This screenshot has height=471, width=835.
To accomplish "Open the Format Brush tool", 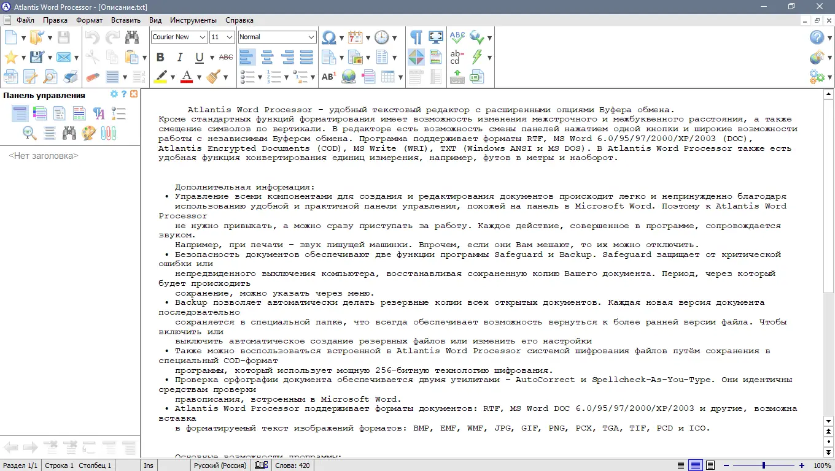I will (x=212, y=76).
